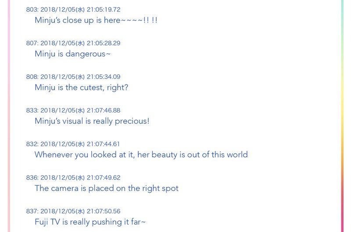Image resolution: width=351 pixels, height=232 pixels.
Task: Click "The camera is placed on the right spot"
Action: [x=107, y=189]
